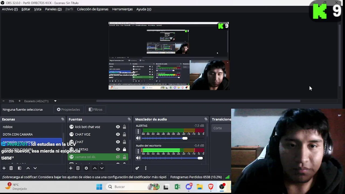Mute the ALERTAS audio channel
The width and height of the screenshot is (345, 194).
(x=138, y=138)
